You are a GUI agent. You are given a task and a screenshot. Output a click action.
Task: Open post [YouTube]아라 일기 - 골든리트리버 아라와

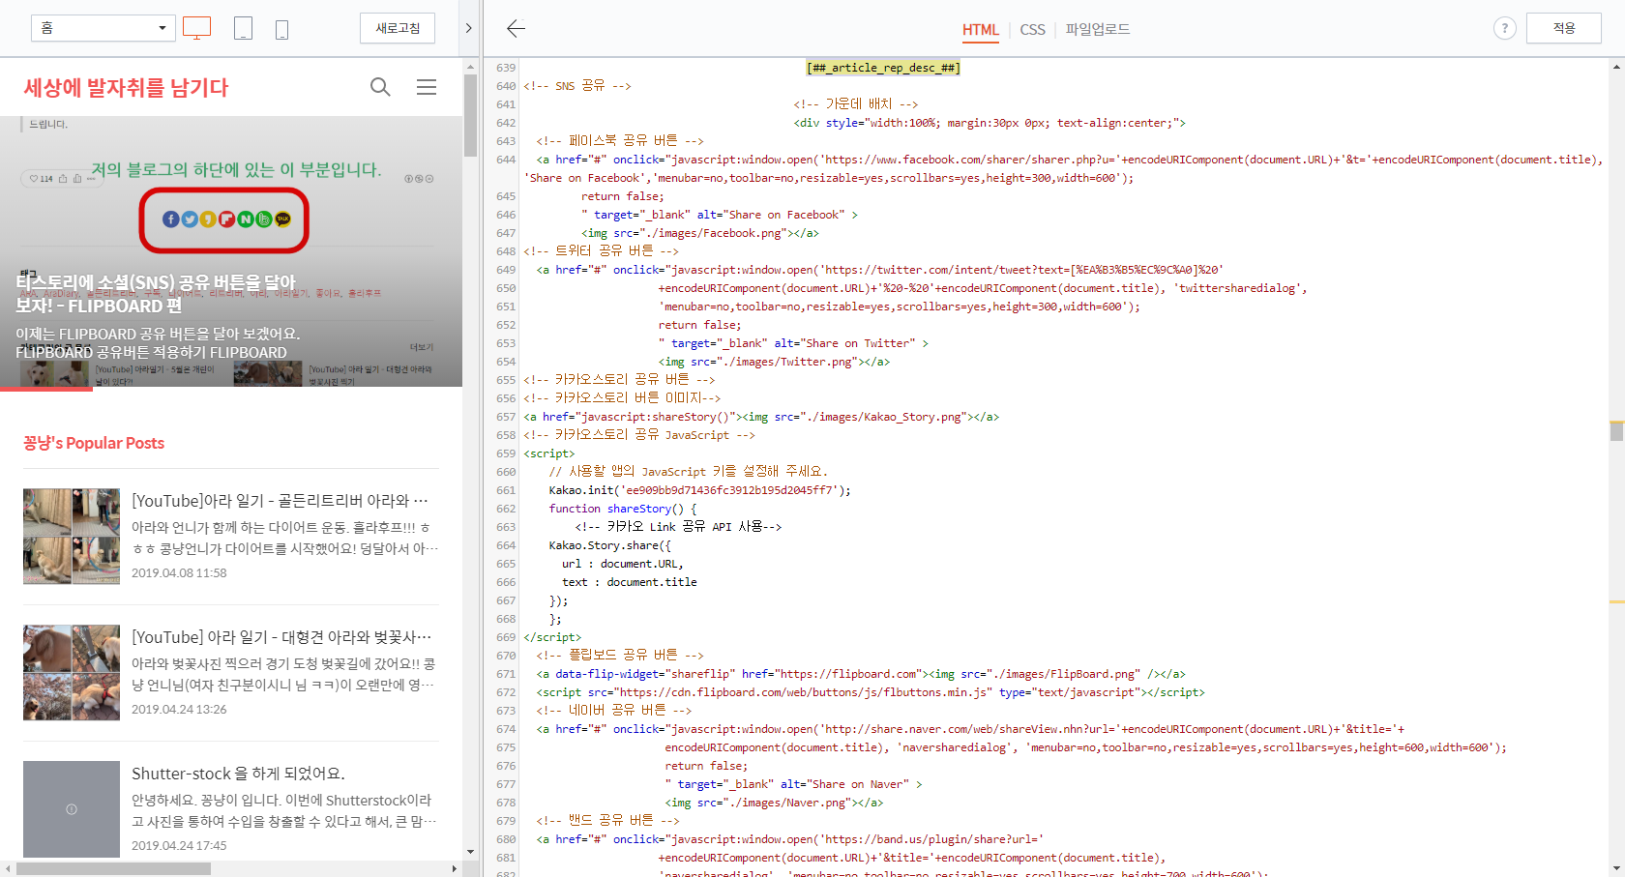tap(280, 501)
